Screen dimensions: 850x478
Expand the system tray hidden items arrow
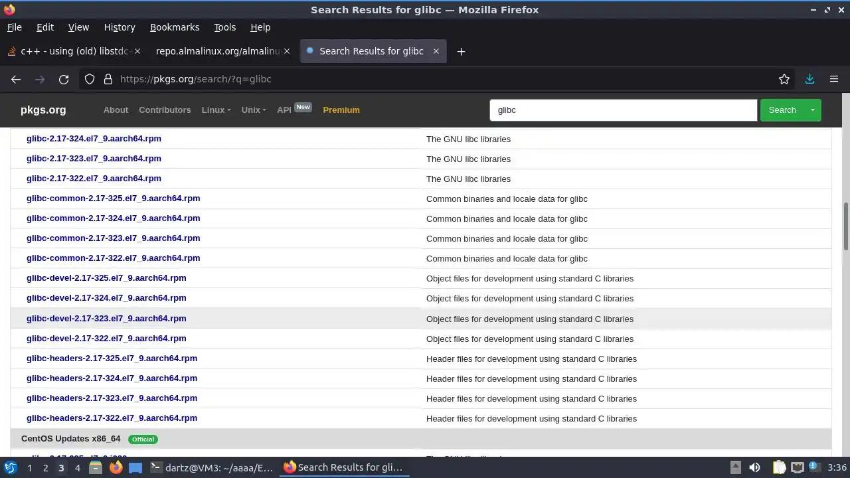click(735, 467)
